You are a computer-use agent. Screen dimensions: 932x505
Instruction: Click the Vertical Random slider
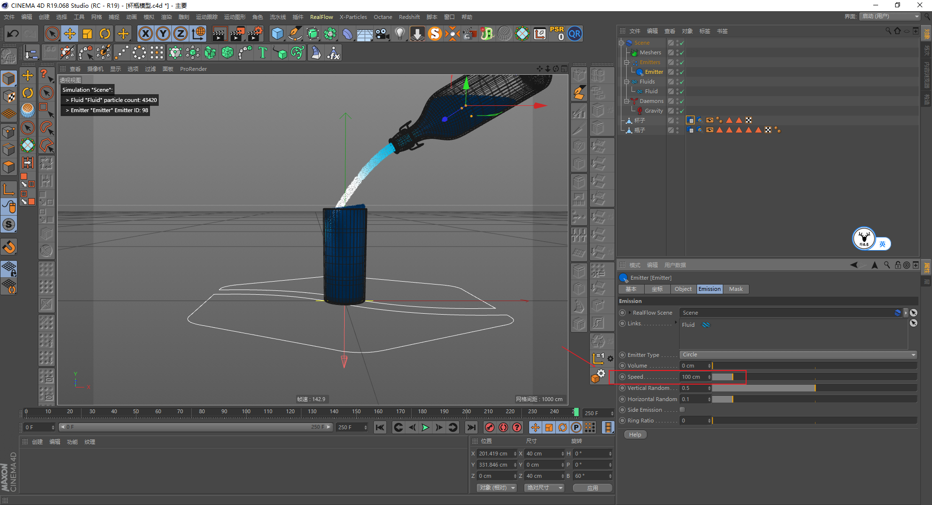click(x=814, y=388)
